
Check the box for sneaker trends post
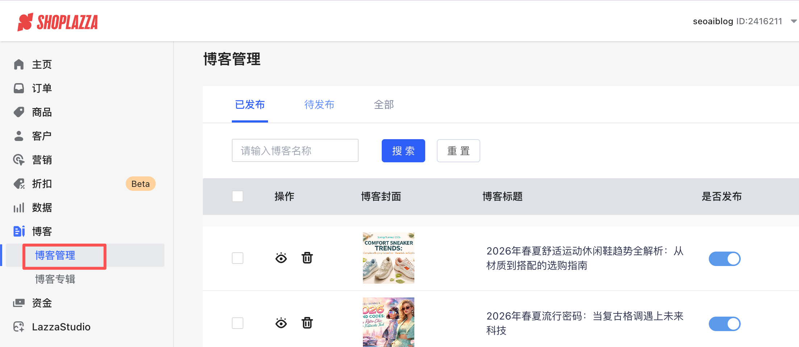click(x=238, y=258)
